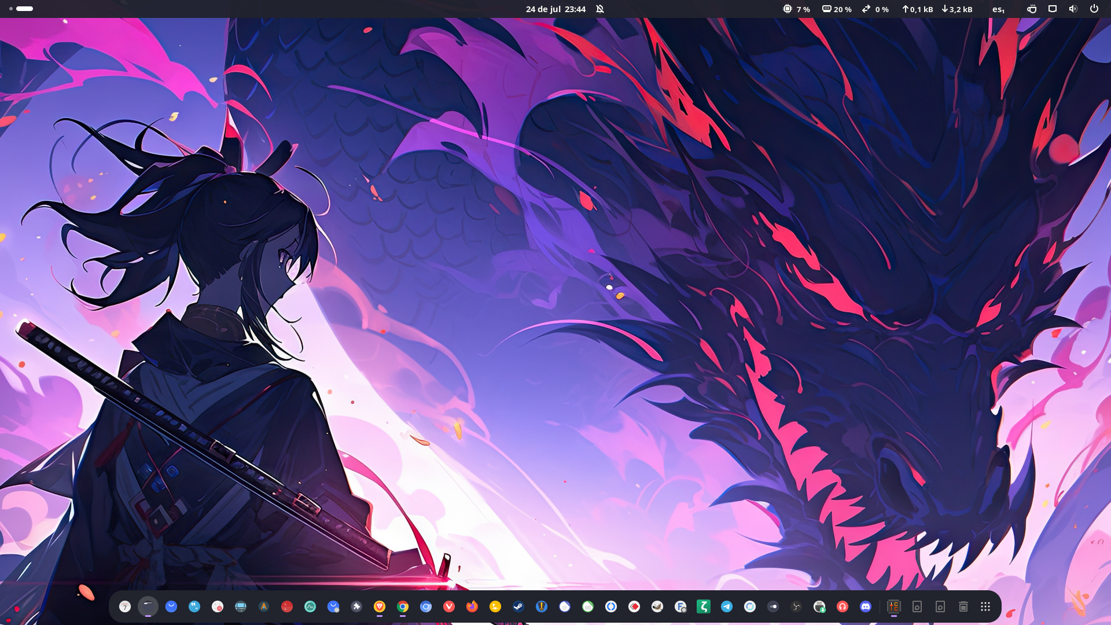Click the download speed 3,2 kB indicator
Viewport: 1111px width, 625px height.
(957, 9)
